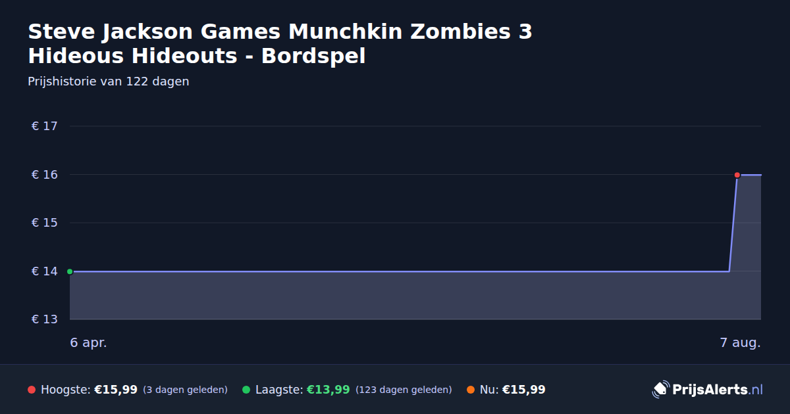Click the orange current-price dot in the legend
This screenshot has width=790, height=414.
(471, 390)
